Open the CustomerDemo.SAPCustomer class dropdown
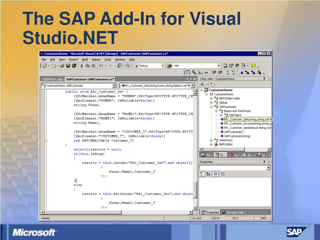The width and height of the screenshot is (320, 240). tap(114, 85)
